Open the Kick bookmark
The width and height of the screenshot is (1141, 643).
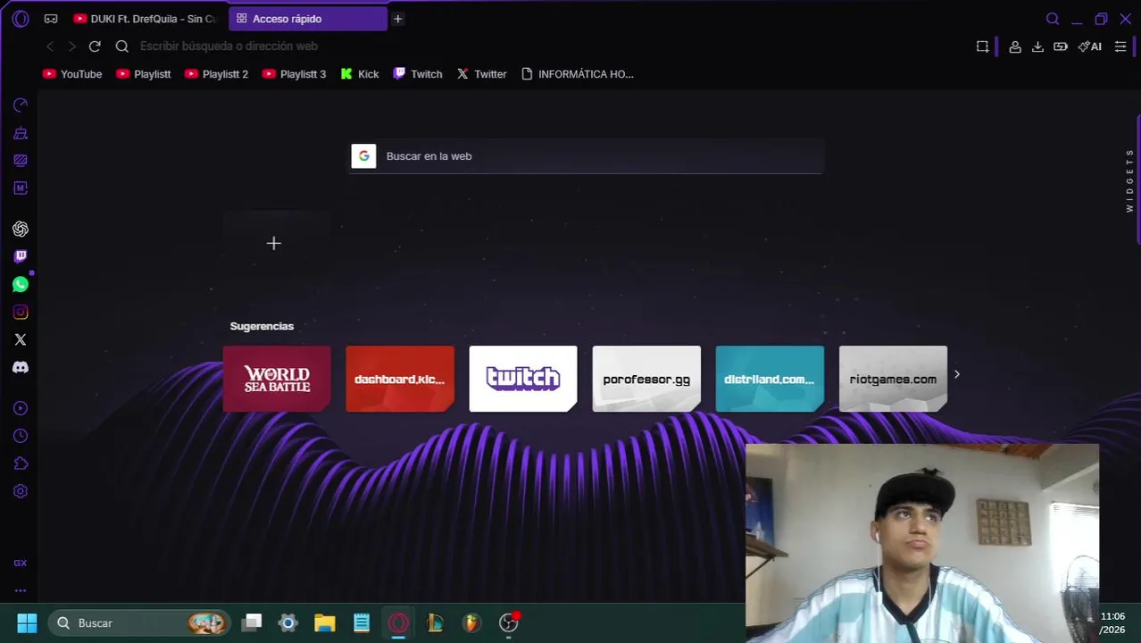(360, 74)
